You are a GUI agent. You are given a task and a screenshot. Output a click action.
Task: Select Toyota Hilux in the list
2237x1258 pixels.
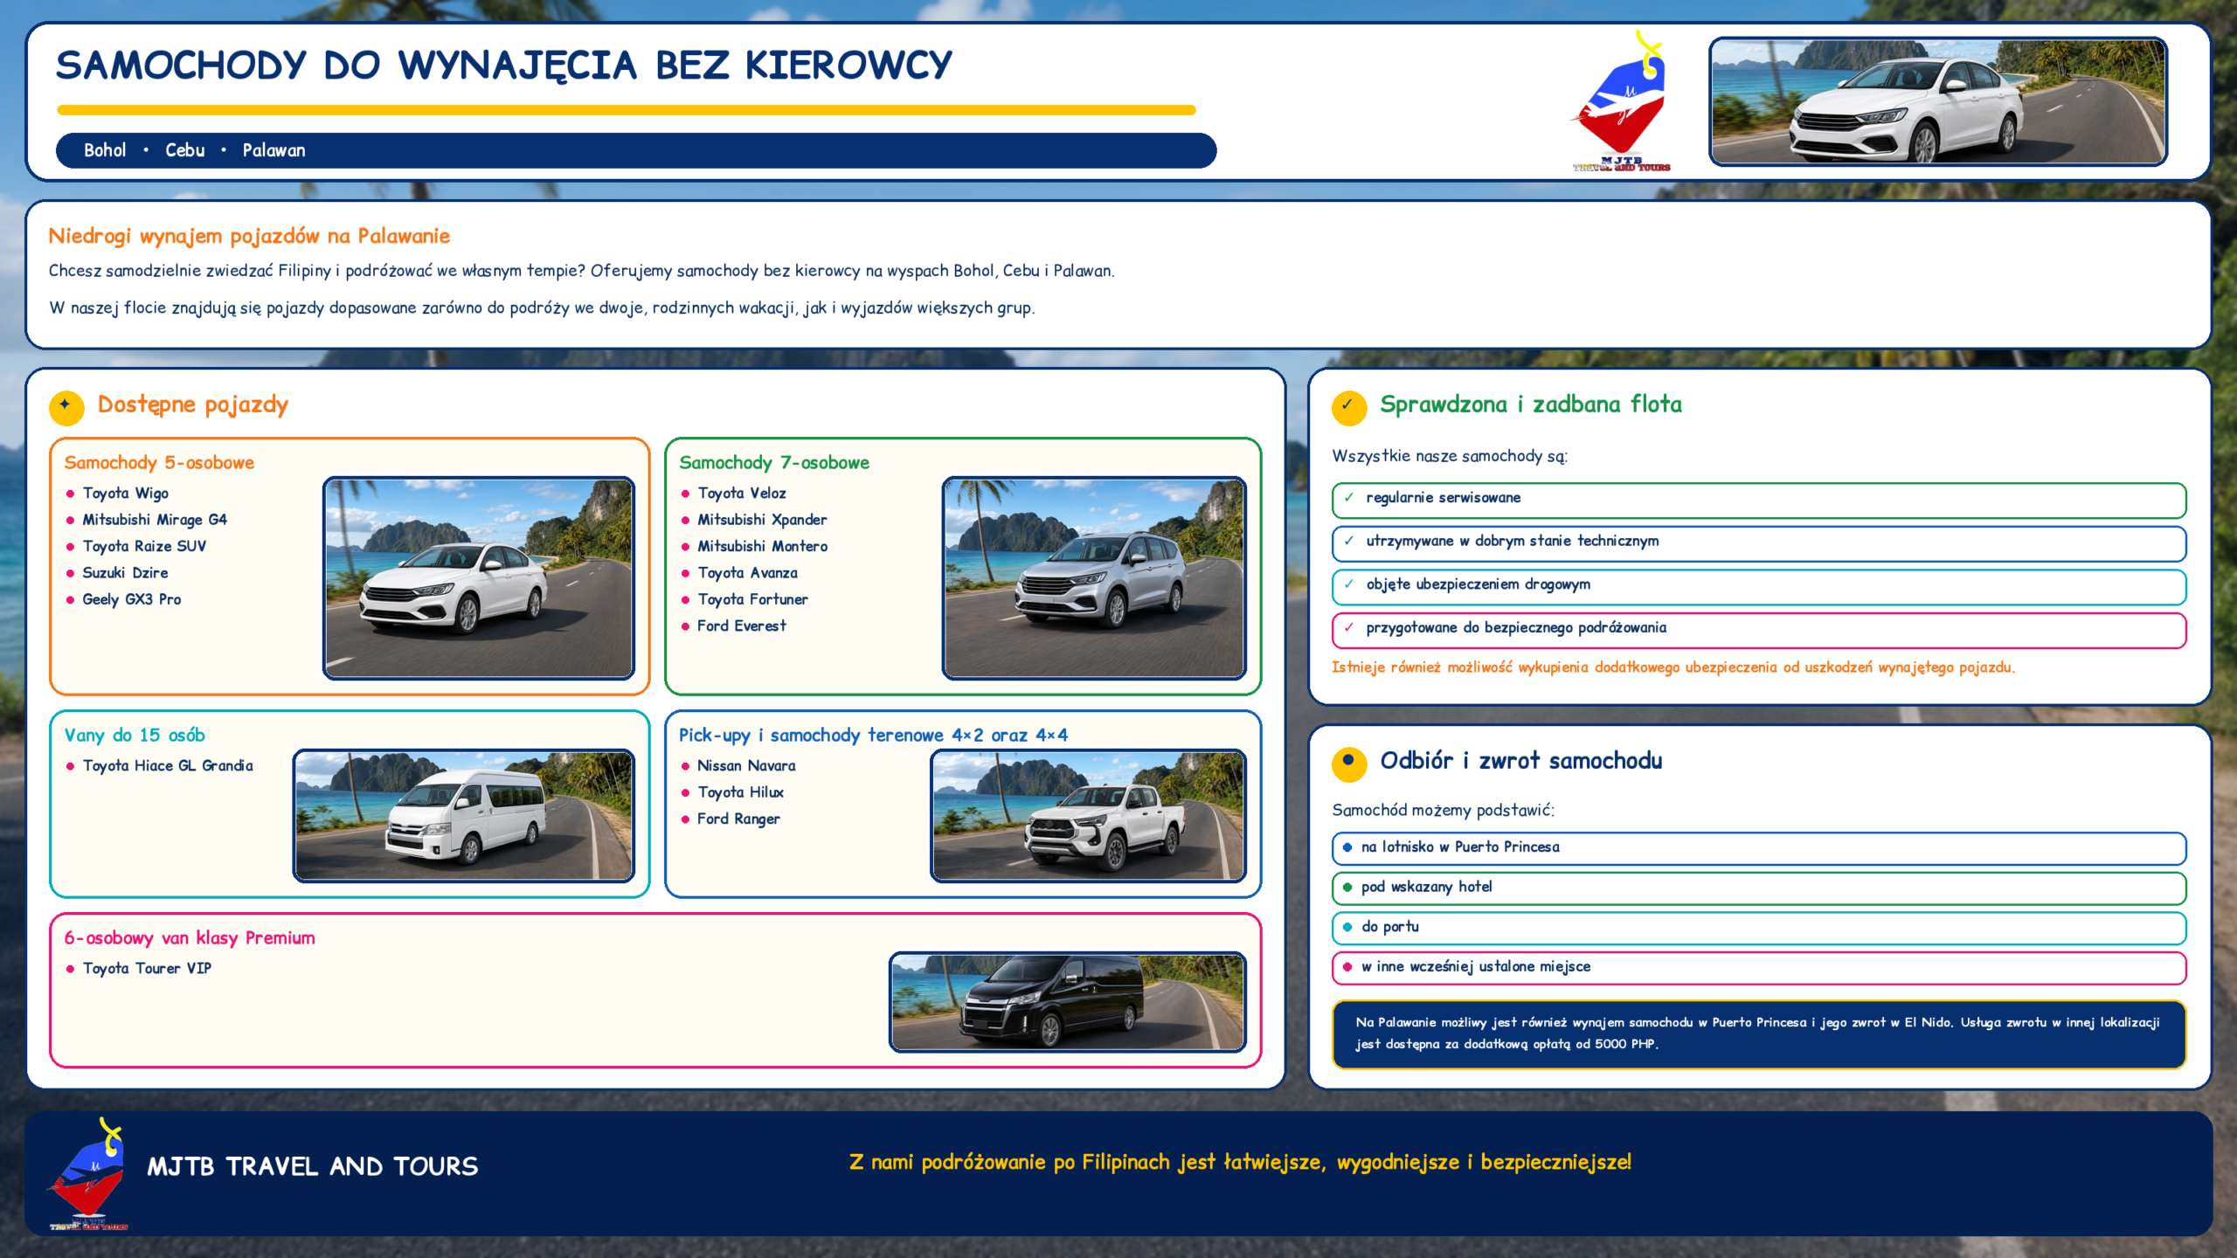click(x=740, y=792)
